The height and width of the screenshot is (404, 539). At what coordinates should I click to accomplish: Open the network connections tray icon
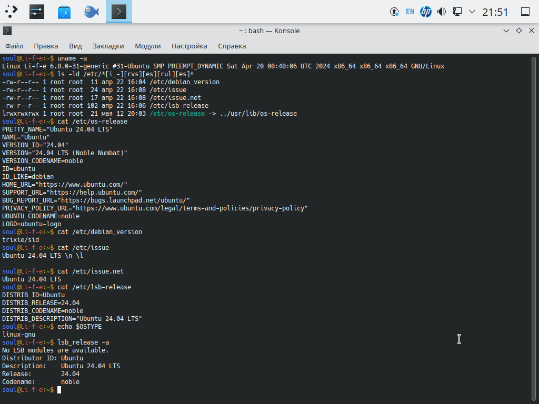[457, 12]
